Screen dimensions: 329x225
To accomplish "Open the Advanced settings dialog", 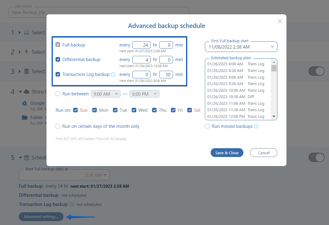I will (41, 217).
